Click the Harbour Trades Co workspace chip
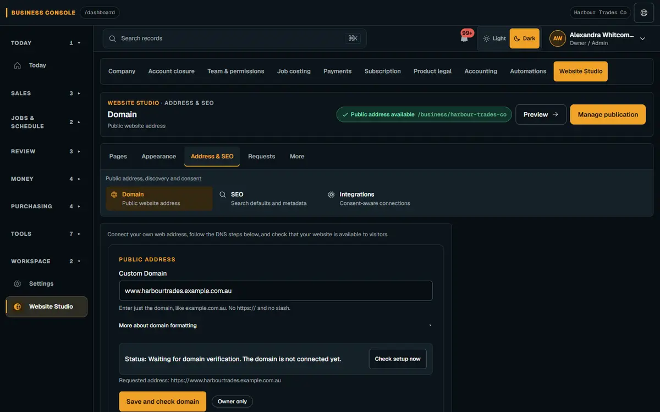The image size is (660, 412). pyautogui.click(x=600, y=13)
